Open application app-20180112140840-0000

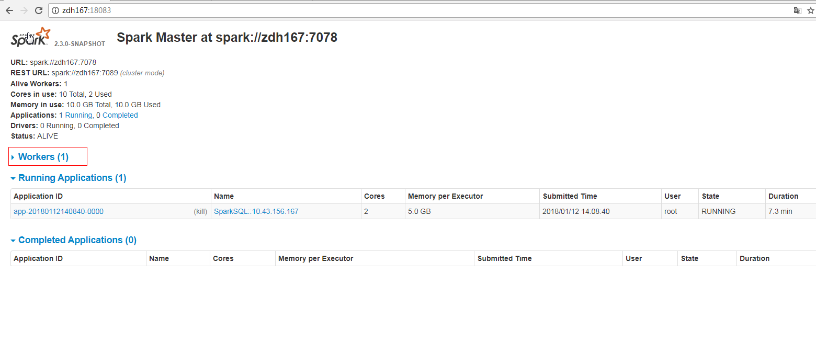tap(59, 211)
